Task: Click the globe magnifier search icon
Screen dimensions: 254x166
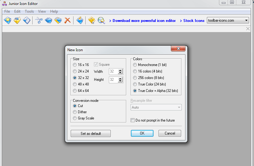Action: coord(101,20)
